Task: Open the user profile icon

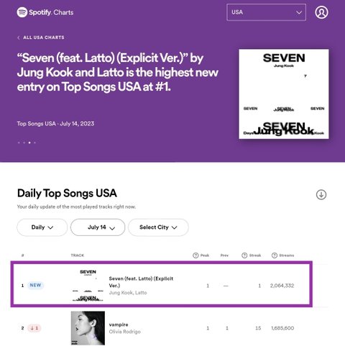Action: click(321, 12)
